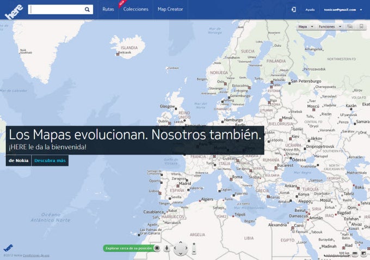Viewport: 370px width, 260px height.
Task: Click the Moscú capital marker
Action: click(314, 110)
